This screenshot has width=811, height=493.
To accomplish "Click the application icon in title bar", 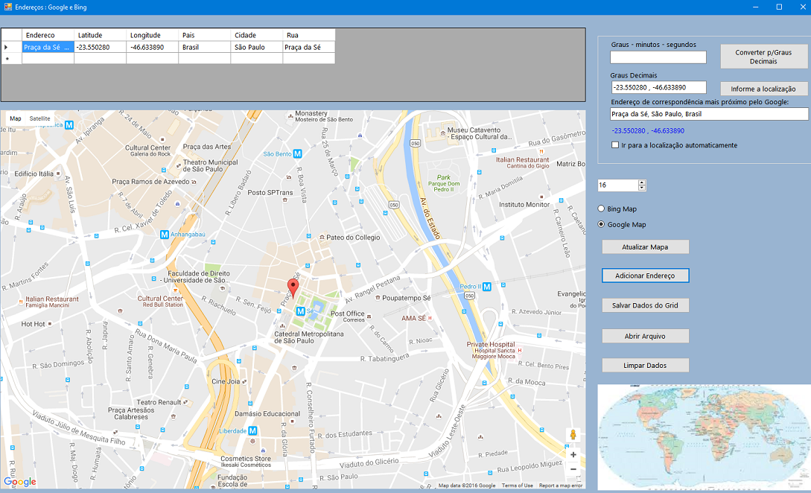I will coord(7,7).
